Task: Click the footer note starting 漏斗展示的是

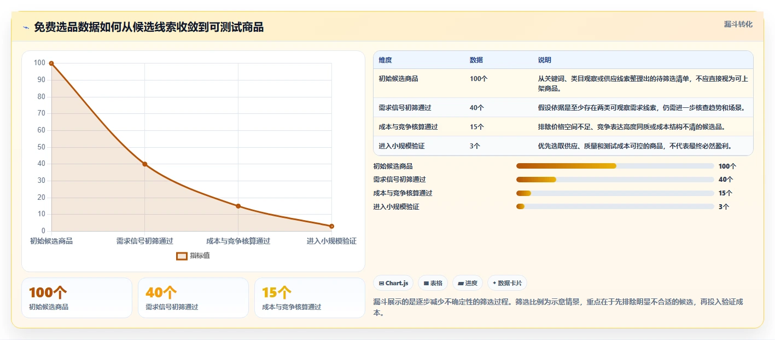Action: coord(558,308)
